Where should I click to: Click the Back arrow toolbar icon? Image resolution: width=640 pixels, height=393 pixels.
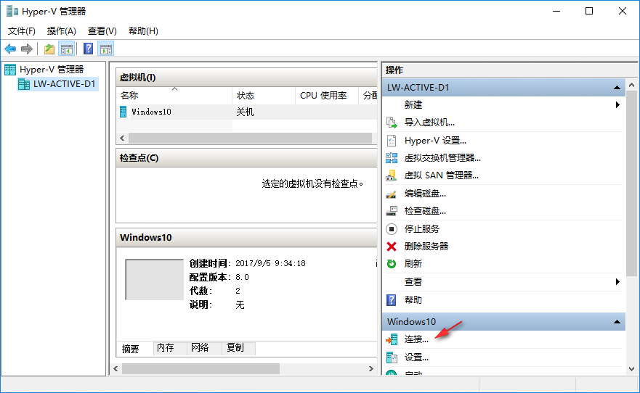10,49
